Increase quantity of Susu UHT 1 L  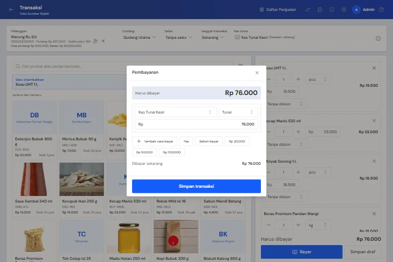(x=298, y=79)
